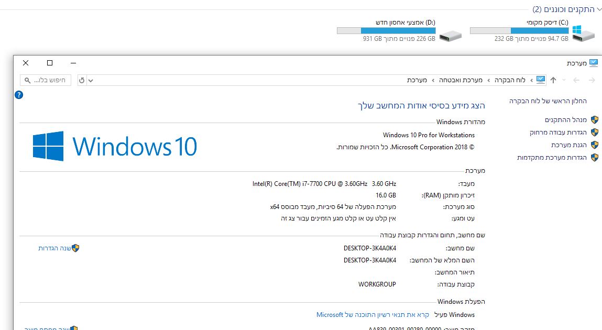
Task: Open the "מנהל ההתקנים" Device Manager link
Action: [x=565, y=120]
